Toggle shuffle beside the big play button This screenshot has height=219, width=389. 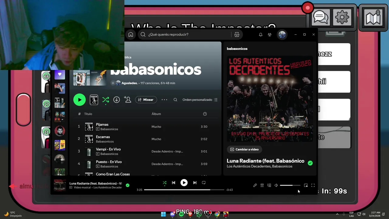(x=105, y=100)
